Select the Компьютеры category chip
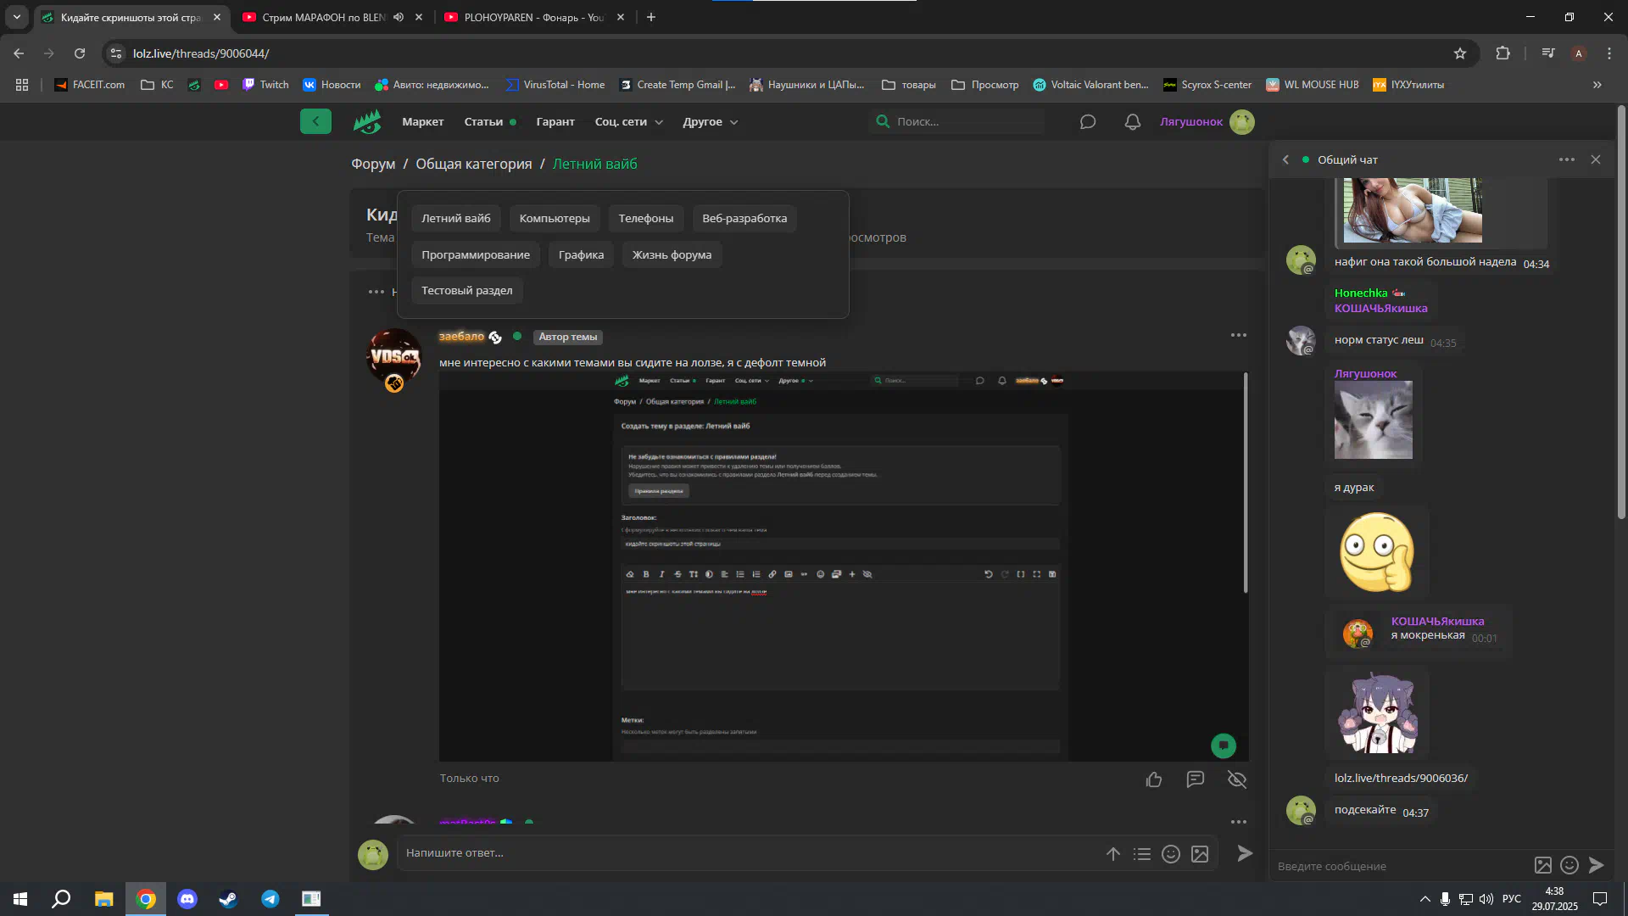 click(x=555, y=219)
